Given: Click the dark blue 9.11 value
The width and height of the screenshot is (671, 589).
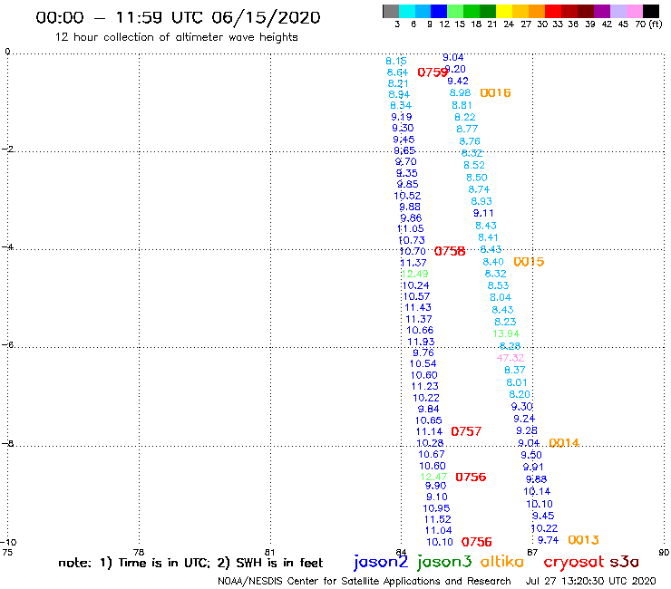Looking at the screenshot, I should [483, 213].
